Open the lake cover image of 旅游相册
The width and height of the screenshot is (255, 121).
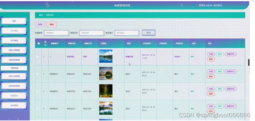click(x=106, y=56)
